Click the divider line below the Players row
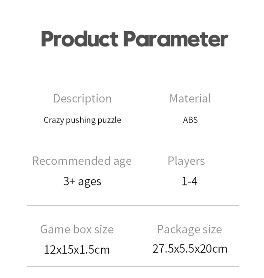264x278 pixels. (133, 206)
